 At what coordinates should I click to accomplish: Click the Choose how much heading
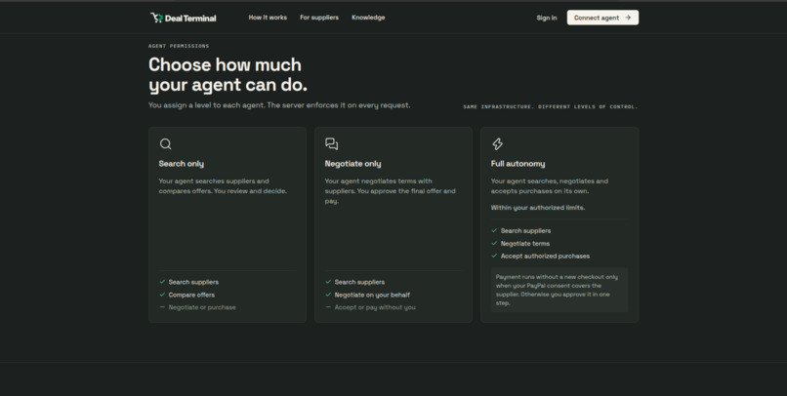[228, 75]
